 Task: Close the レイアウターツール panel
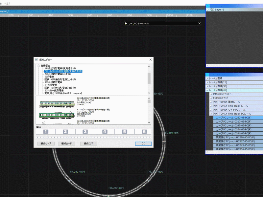point(199,24)
